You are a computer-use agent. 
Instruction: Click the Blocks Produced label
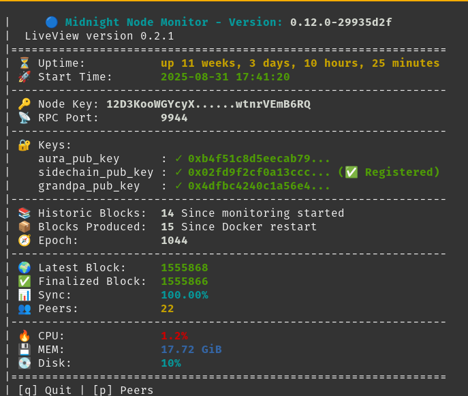pyautogui.click(x=92, y=227)
